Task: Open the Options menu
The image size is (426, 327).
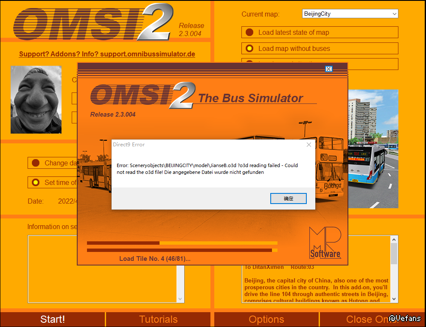Action: 266,319
